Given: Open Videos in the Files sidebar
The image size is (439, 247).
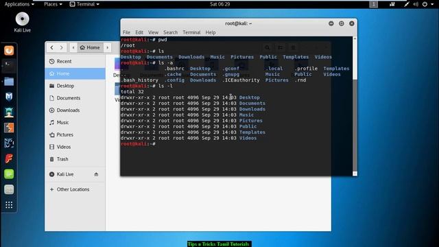Looking at the screenshot, I should coord(75,147).
